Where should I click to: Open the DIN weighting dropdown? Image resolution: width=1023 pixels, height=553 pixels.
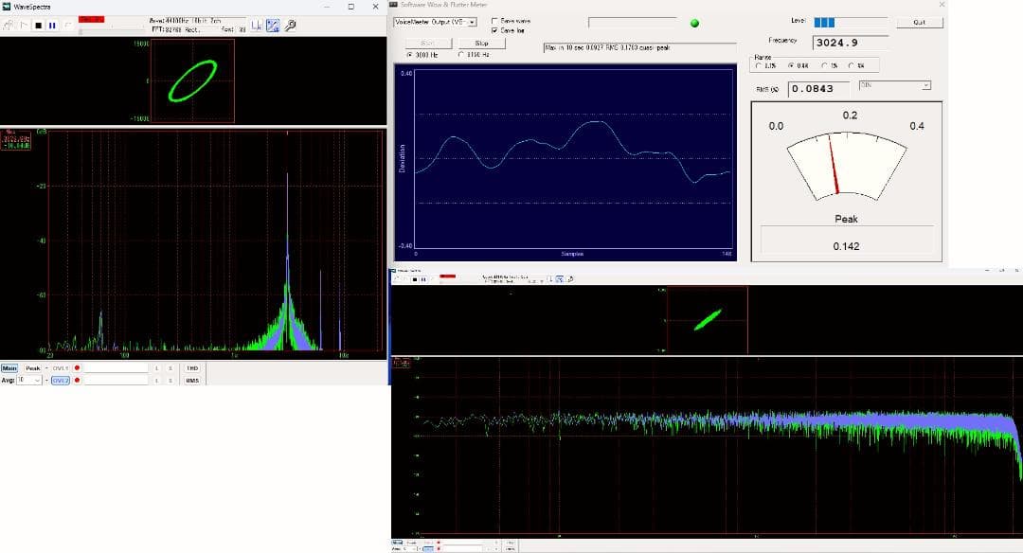pyautogui.click(x=894, y=85)
